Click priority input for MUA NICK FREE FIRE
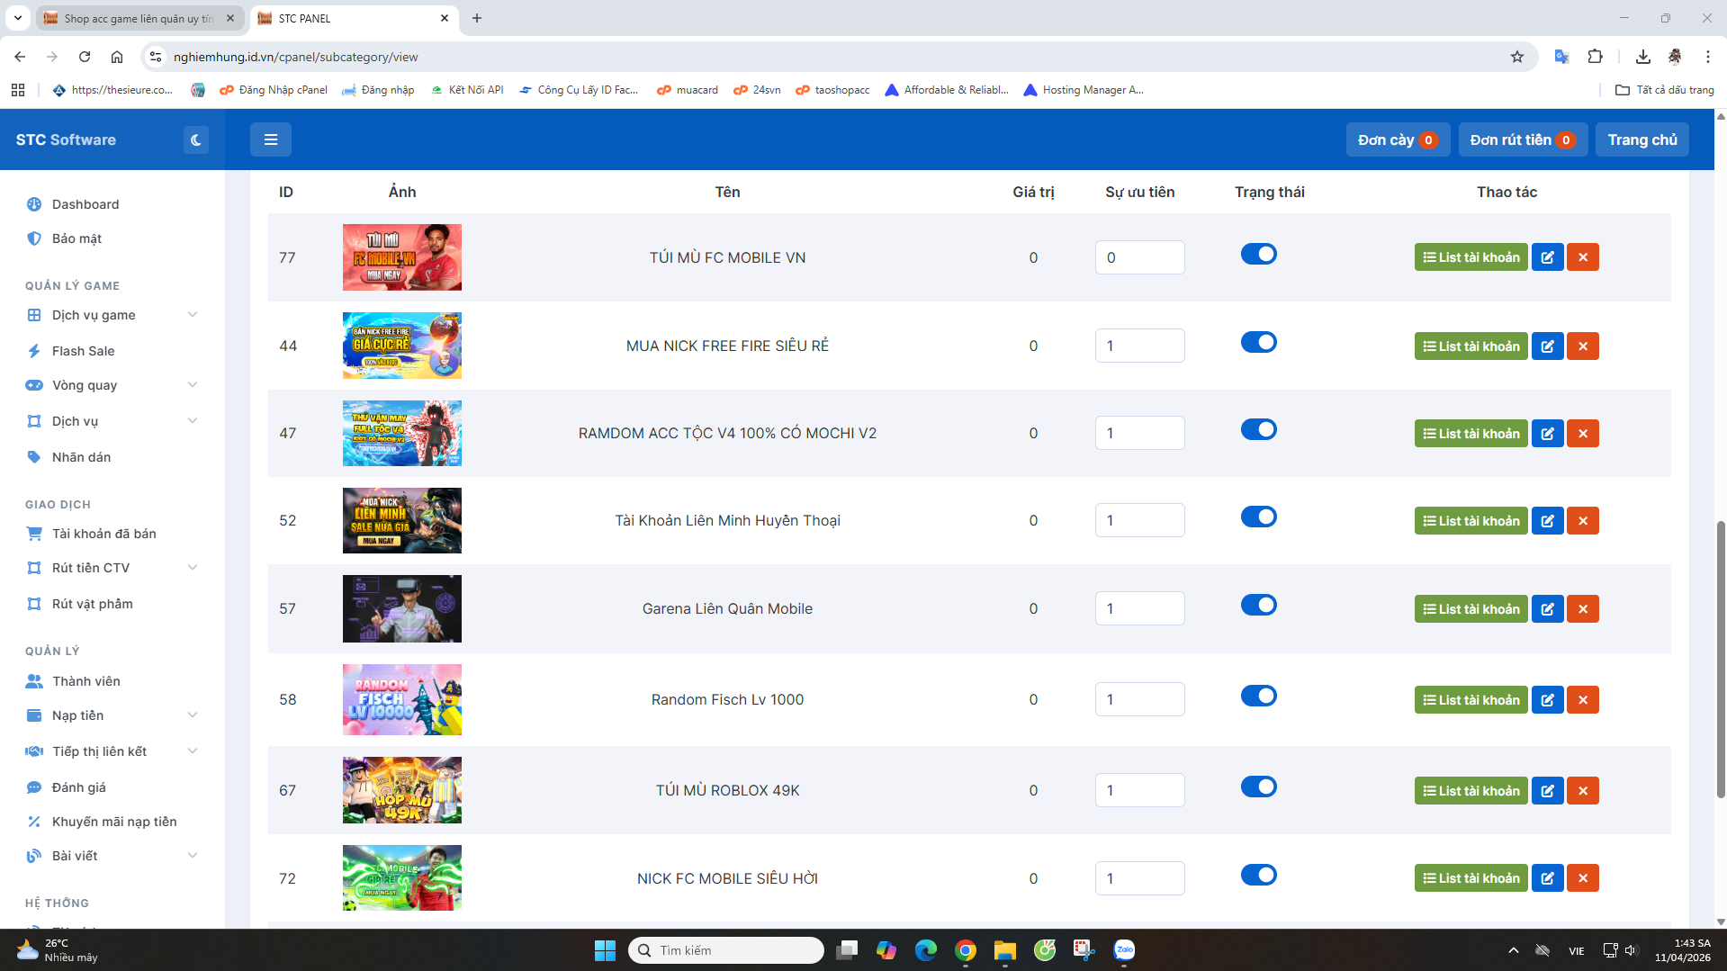The width and height of the screenshot is (1727, 971). tap(1139, 346)
